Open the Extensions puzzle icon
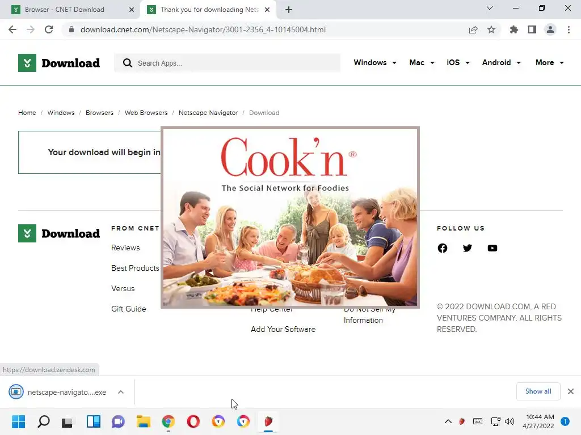This screenshot has height=435, width=581. pyautogui.click(x=514, y=29)
